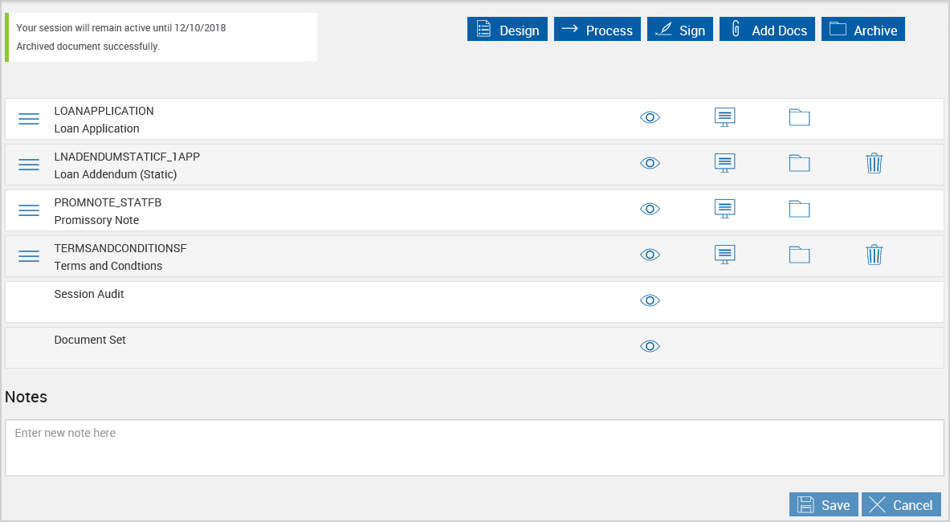Preview Terms and Condtions with eye icon
The image size is (950, 522).
click(650, 255)
